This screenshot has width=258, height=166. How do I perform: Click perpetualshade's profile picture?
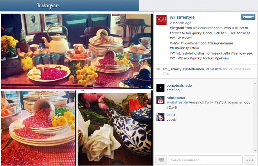(160, 88)
